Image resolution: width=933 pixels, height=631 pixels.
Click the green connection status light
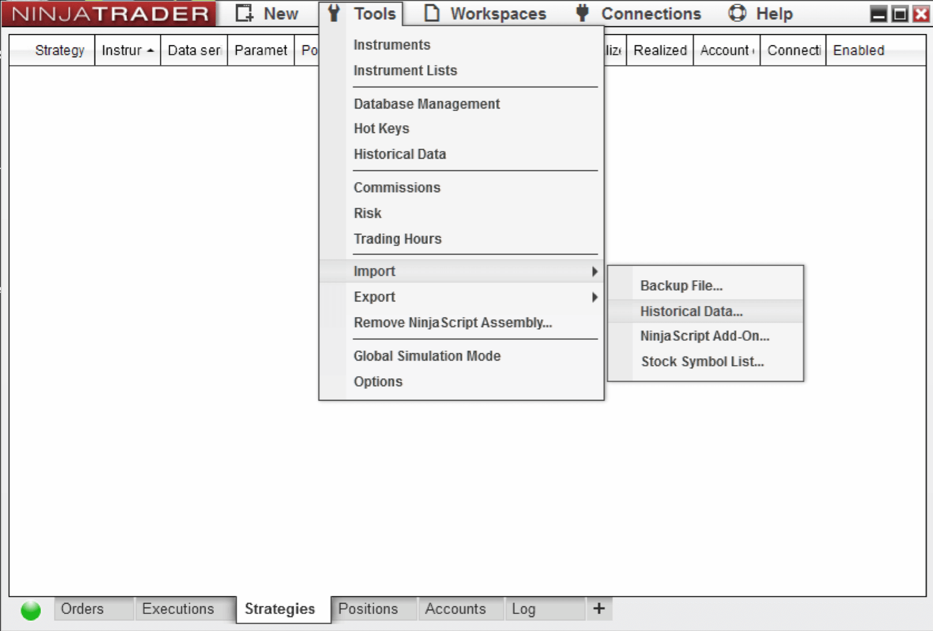point(31,610)
